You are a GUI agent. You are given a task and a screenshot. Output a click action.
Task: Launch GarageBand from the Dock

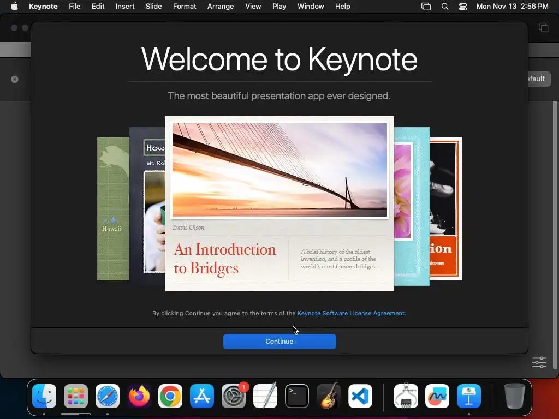click(328, 396)
